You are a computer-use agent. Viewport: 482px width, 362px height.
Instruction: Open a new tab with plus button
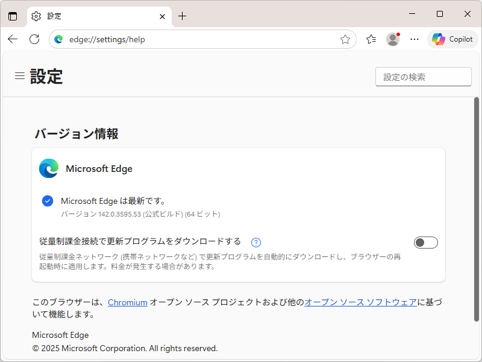(x=183, y=16)
